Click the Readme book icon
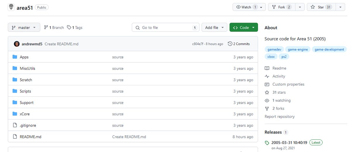 [x=267, y=68]
